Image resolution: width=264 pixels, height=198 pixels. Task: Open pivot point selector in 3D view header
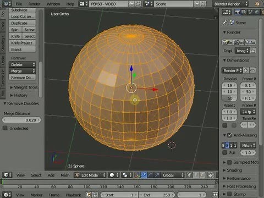(127, 175)
